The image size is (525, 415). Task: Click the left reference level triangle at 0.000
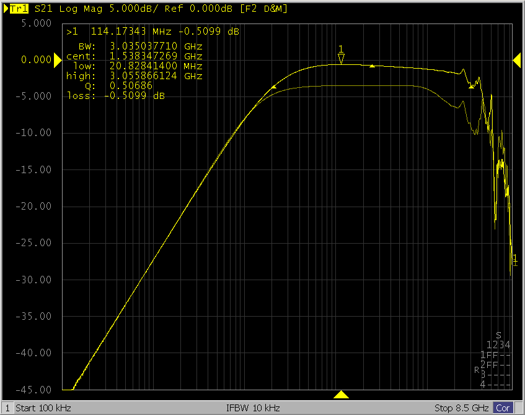[x=57, y=59]
